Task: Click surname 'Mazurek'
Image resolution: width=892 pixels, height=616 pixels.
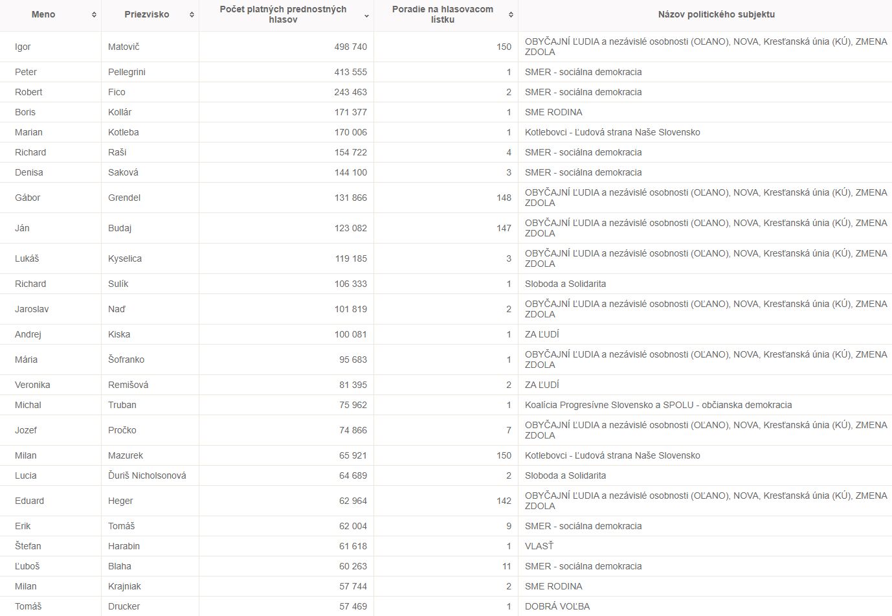Action: 126,455
